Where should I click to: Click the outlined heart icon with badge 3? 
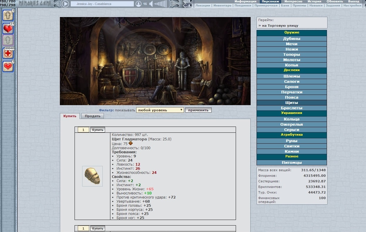[x=8, y=67]
